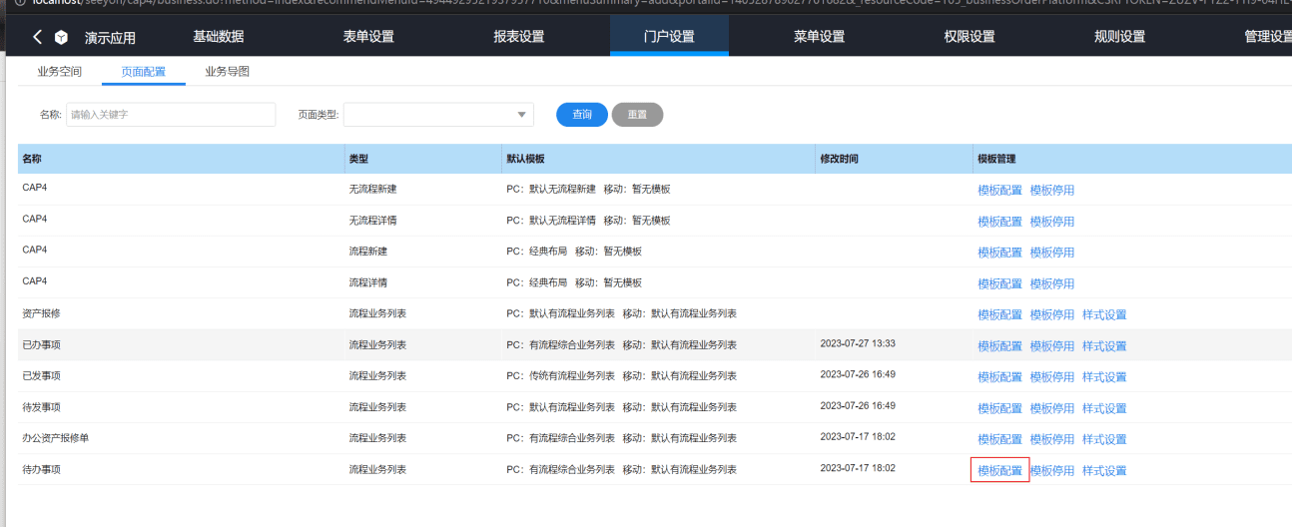Click 模板停用 for 已发事项

click(x=1052, y=377)
